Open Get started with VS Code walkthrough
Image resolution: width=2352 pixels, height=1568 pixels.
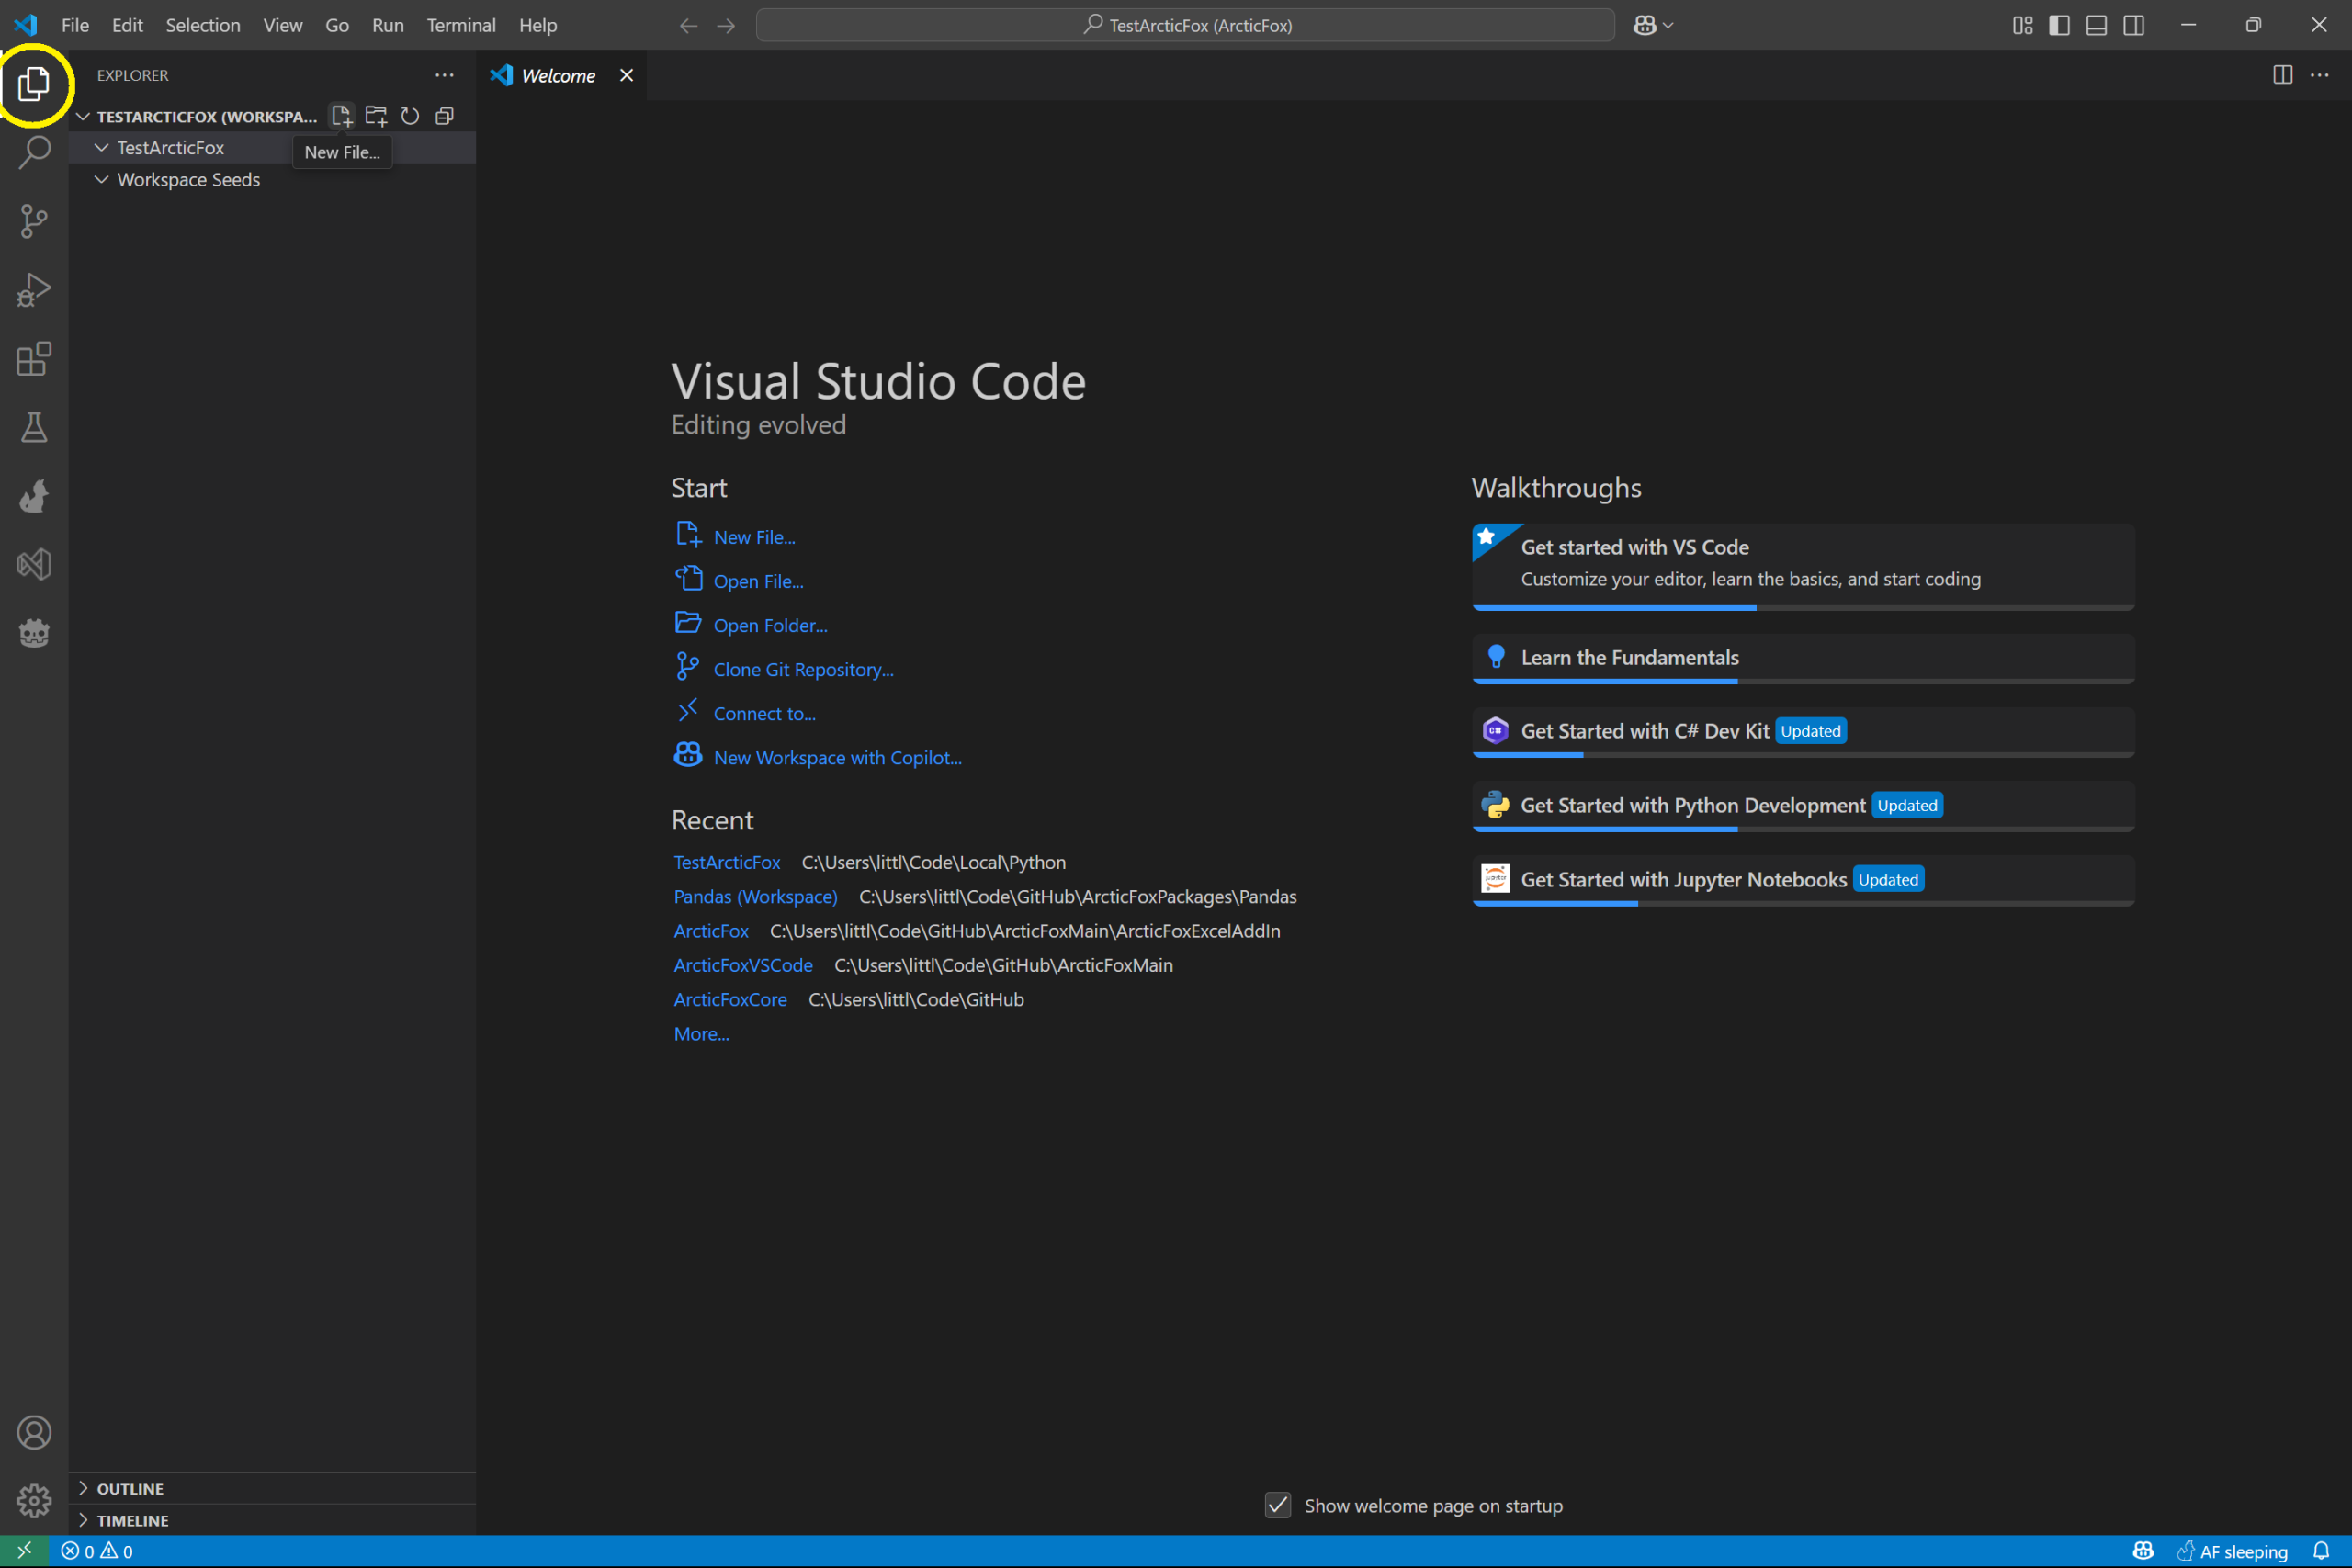tap(1803, 567)
